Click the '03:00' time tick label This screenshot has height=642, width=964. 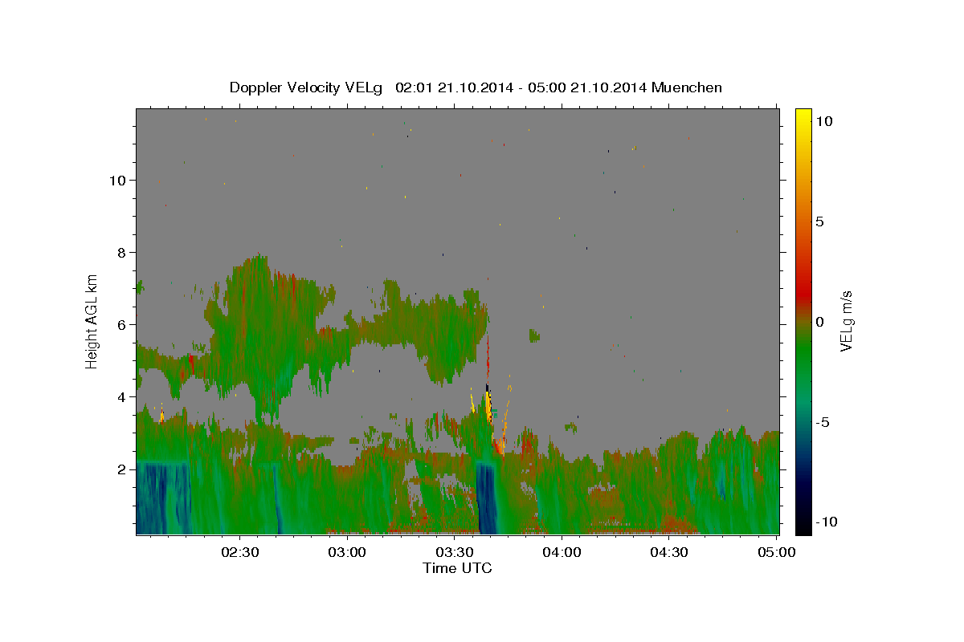(348, 552)
